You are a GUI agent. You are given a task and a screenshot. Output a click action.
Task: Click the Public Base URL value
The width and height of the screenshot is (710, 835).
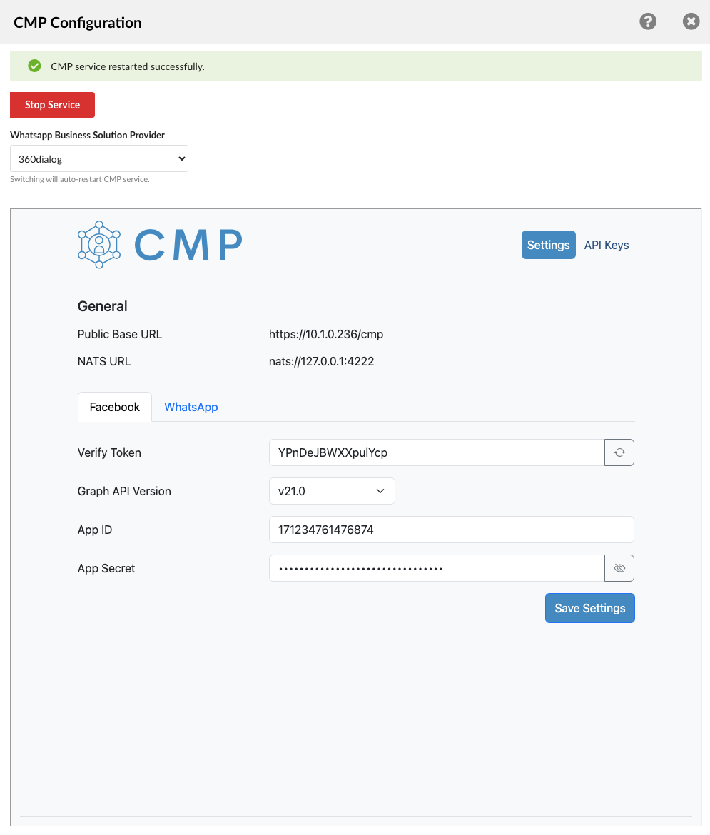(x=325, y=334)
